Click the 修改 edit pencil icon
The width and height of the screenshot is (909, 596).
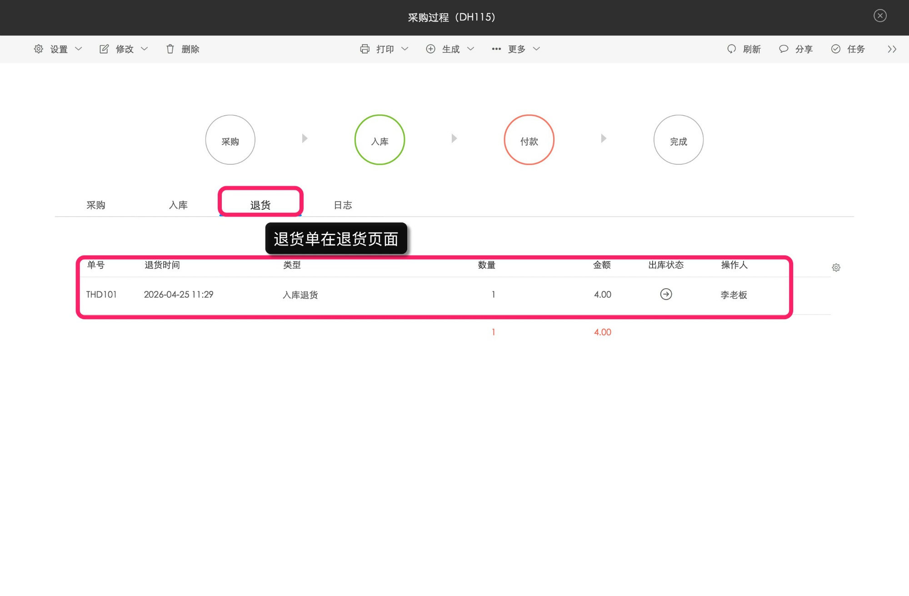coord(104,49)
